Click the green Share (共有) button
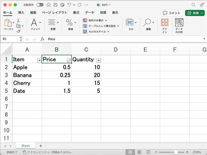 [195, 13]
